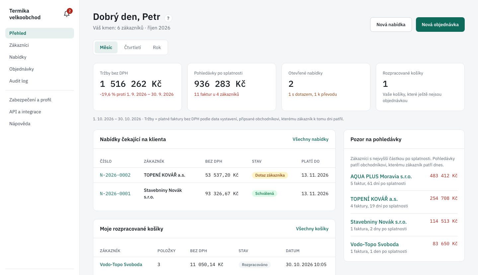The height and width of the screenshot is (275, 478).
Task: Open Audit log in the sidebar
Action: [x=40, y=81]
